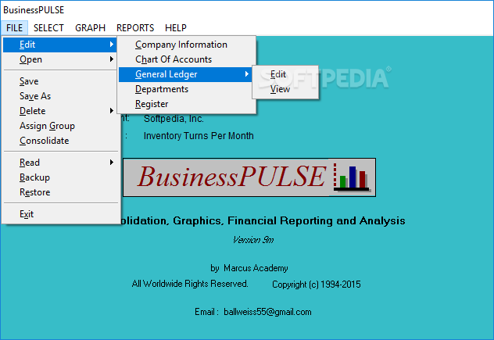This screenshot has width=494, height=340.
Task: Expand the Read submenu entry
Action: click(x=60, y=163)
